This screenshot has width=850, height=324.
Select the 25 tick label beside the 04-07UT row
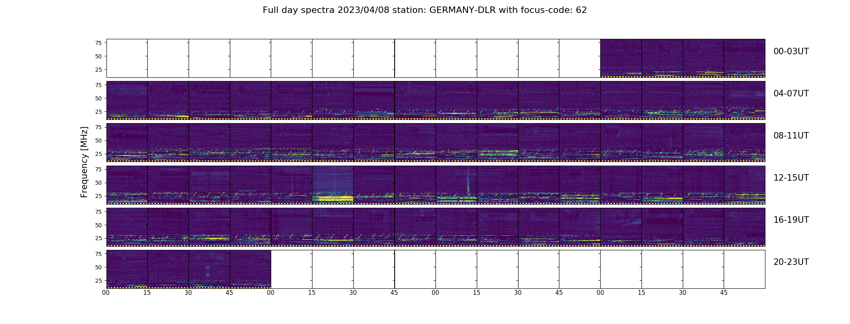click(x=98, y=112)
